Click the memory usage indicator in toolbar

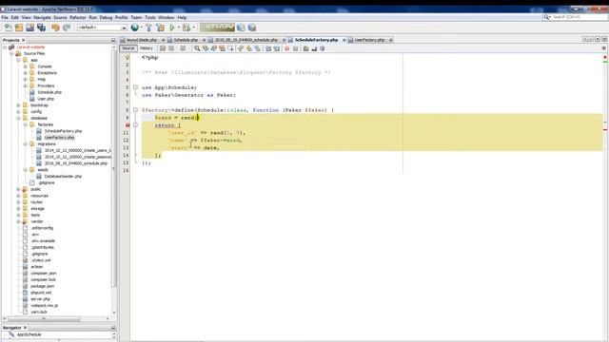pyautogui.click(x=217, y=28)
